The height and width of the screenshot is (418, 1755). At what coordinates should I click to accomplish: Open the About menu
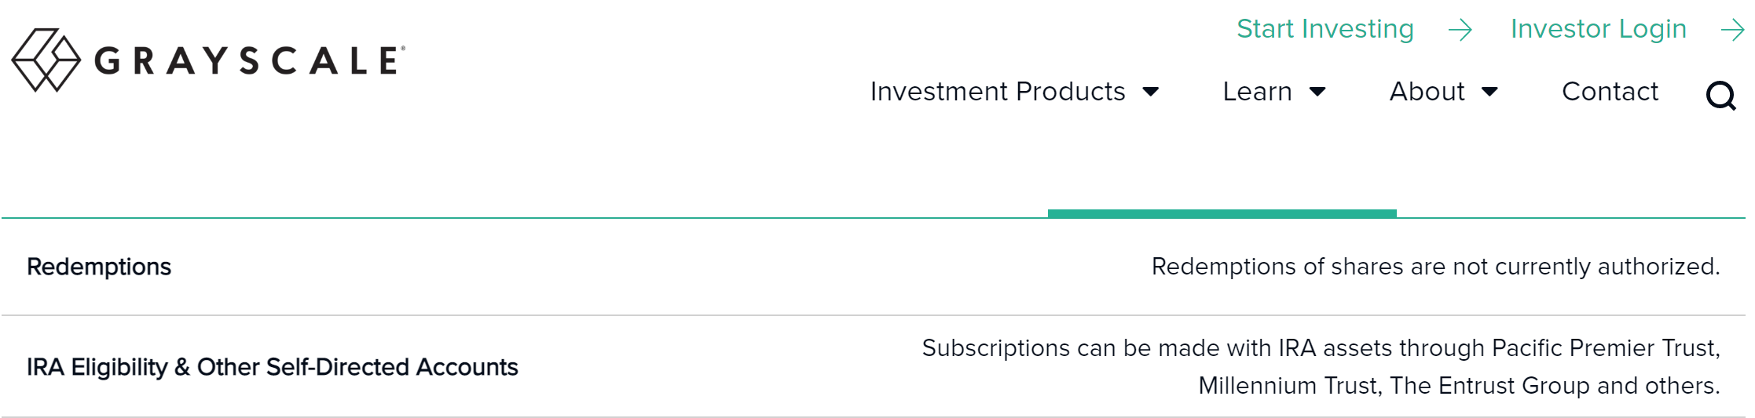click(x=1427, y=92)
